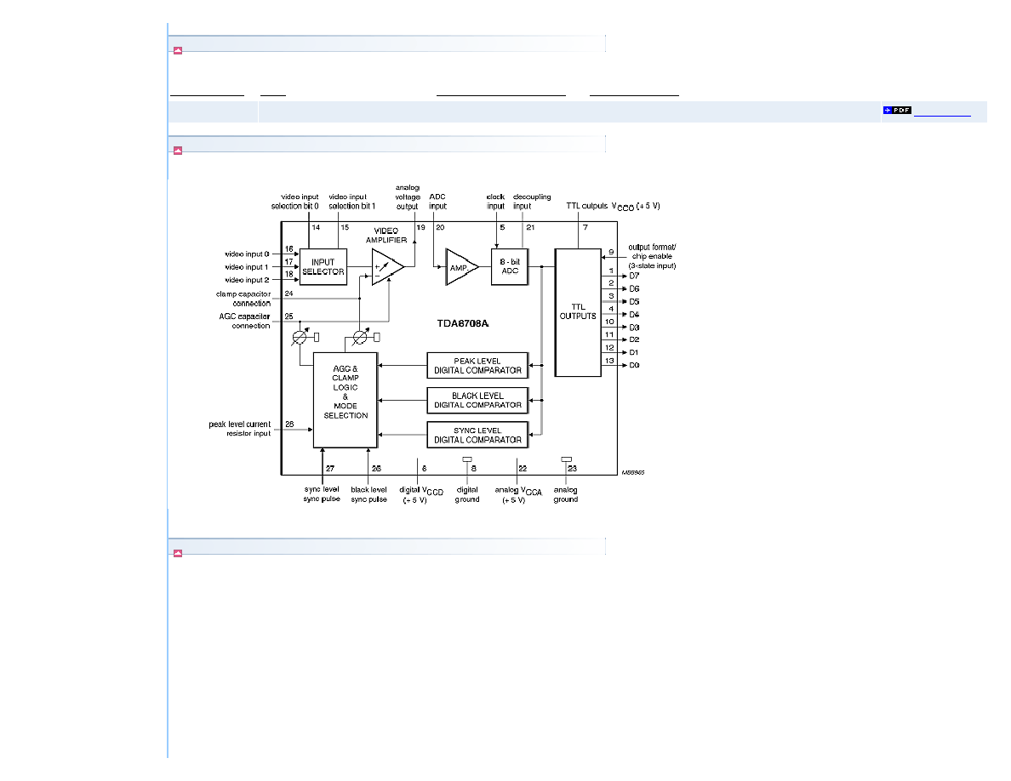Screen dimensions: 1011x781
Task: Click the AMP. triangle symbol
Action: pos(461,267)
